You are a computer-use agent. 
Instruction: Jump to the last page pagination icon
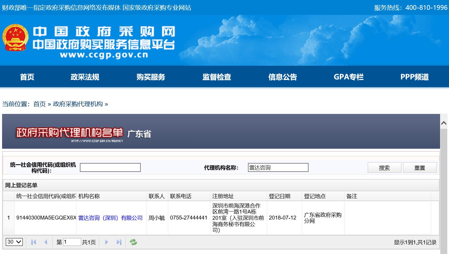pos(119,242)
